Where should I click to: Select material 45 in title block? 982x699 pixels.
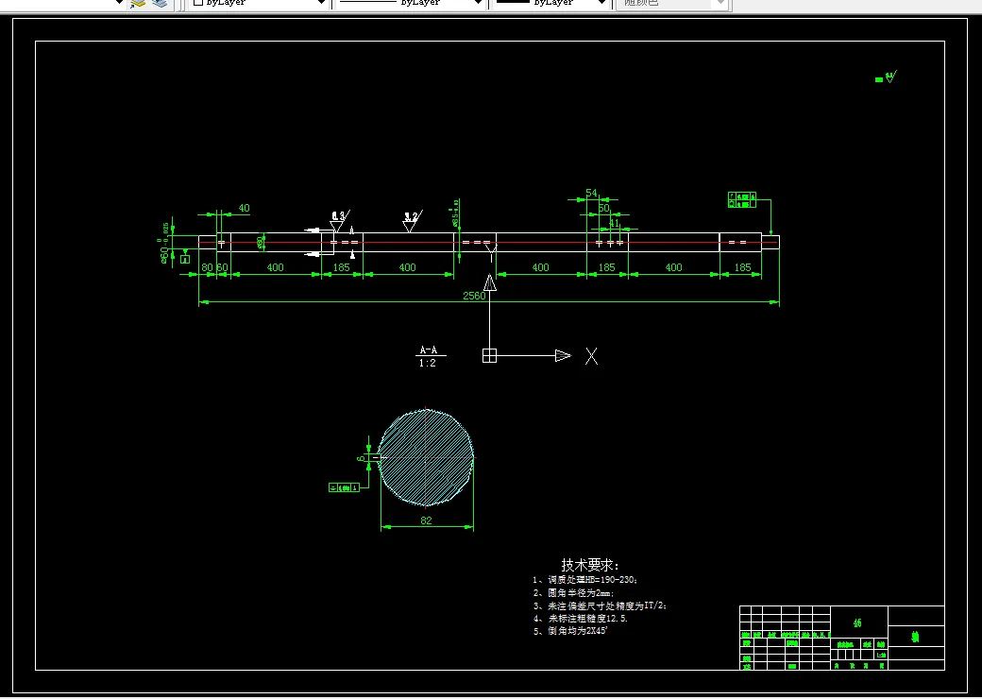coord(858,623)
